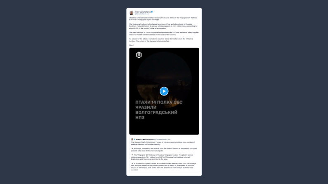Click the verified badge in quoted tweet

point(135,140)
